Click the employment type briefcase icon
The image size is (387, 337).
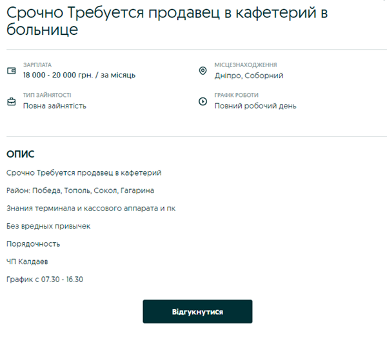pos(11,101)
